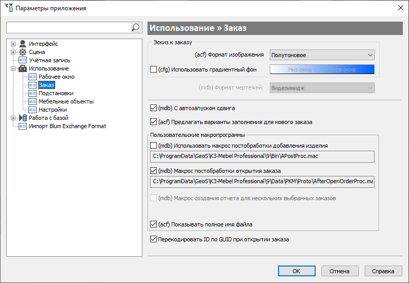Click the settings search input field
This screenshot has width=409, height=283.
[x=69, y=27]
